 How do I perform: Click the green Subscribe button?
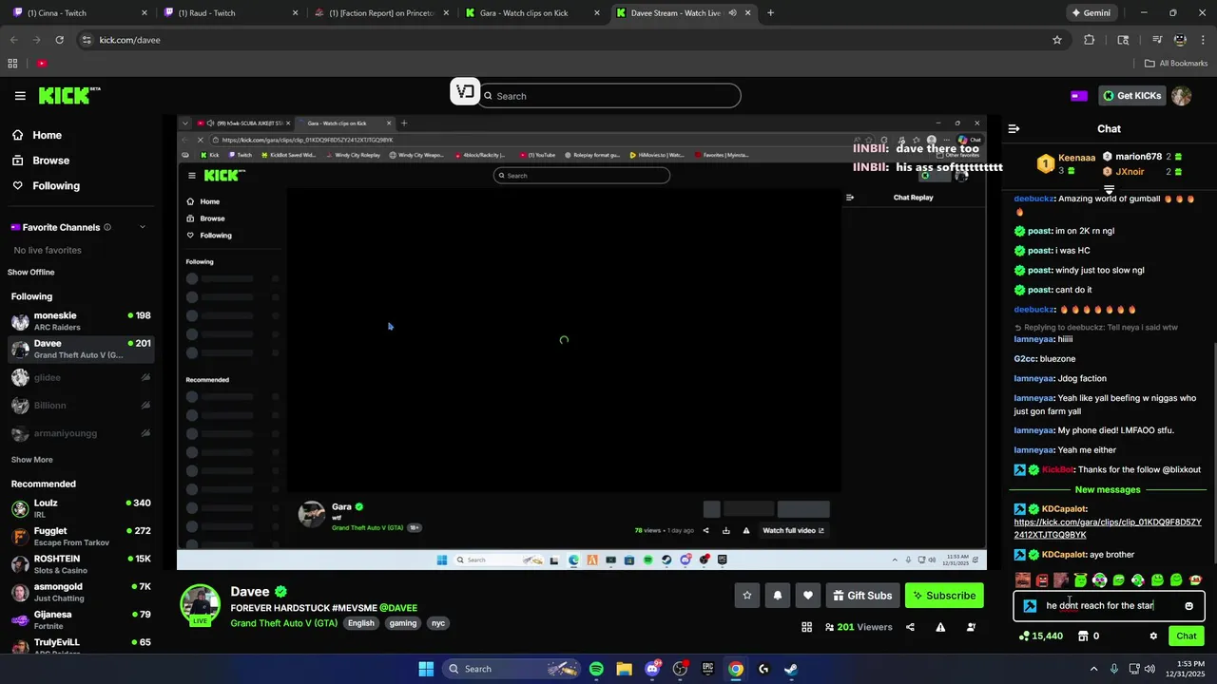[944, 596]
